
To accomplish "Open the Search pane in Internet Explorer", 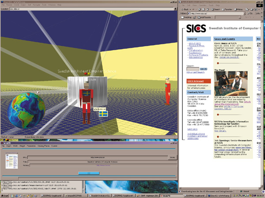I will [x=215, y=9].
